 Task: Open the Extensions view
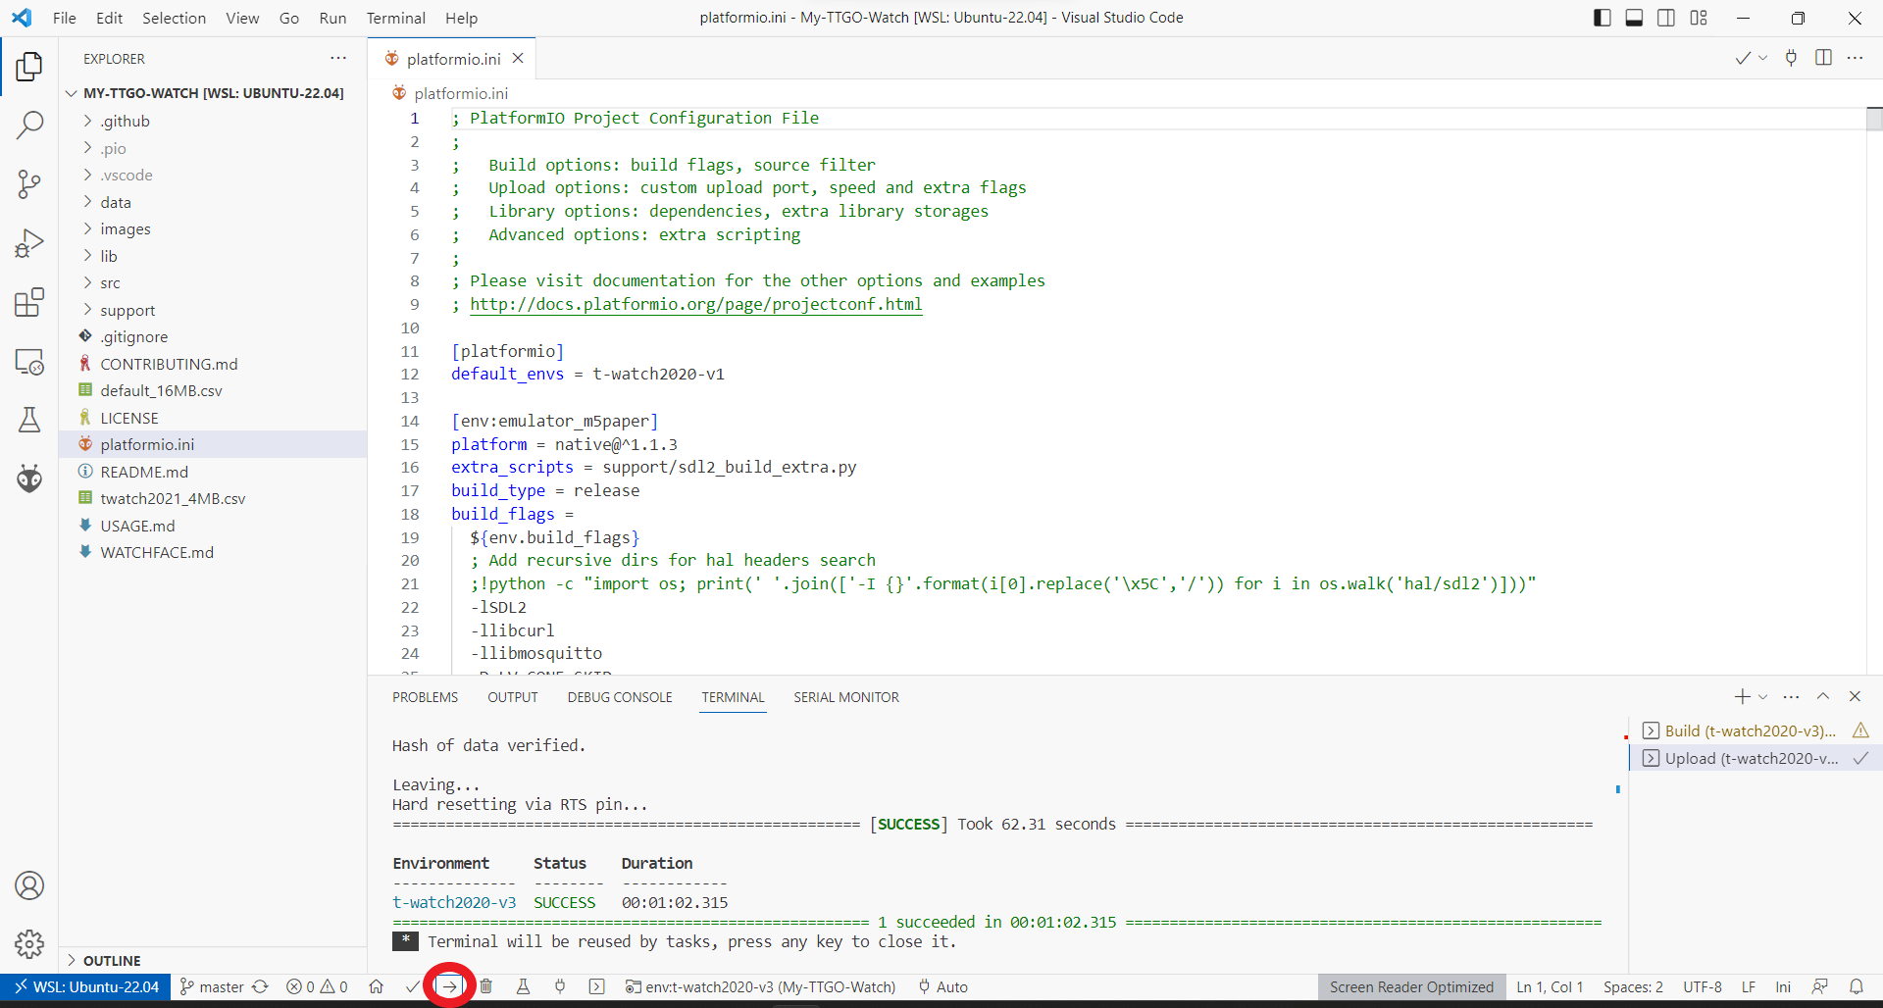29,302
